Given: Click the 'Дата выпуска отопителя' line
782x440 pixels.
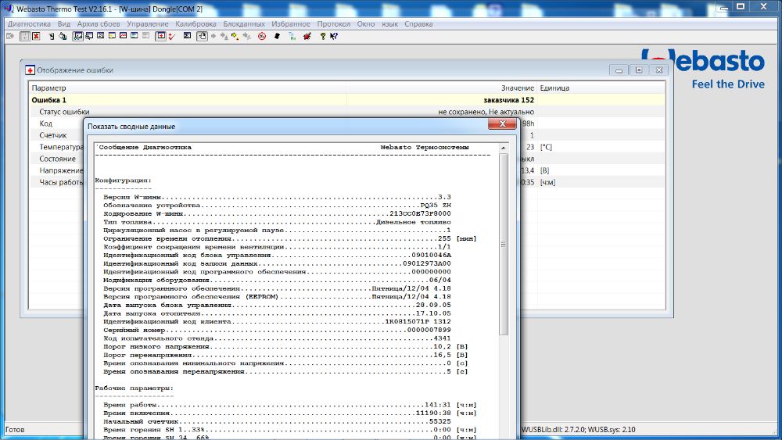Looking at the screenshot, I should 277,313.
